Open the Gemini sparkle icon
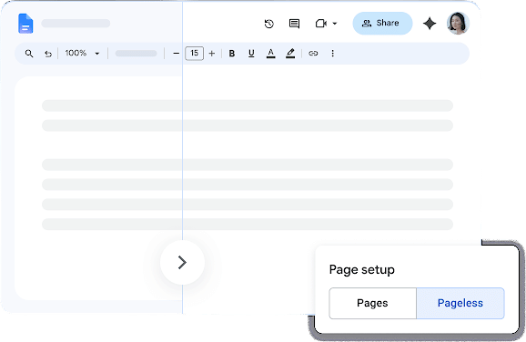526x342 pixels. (x=430, y=24)
